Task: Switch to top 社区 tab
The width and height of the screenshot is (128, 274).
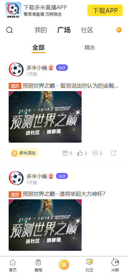Action: click(x=87, y=30)
